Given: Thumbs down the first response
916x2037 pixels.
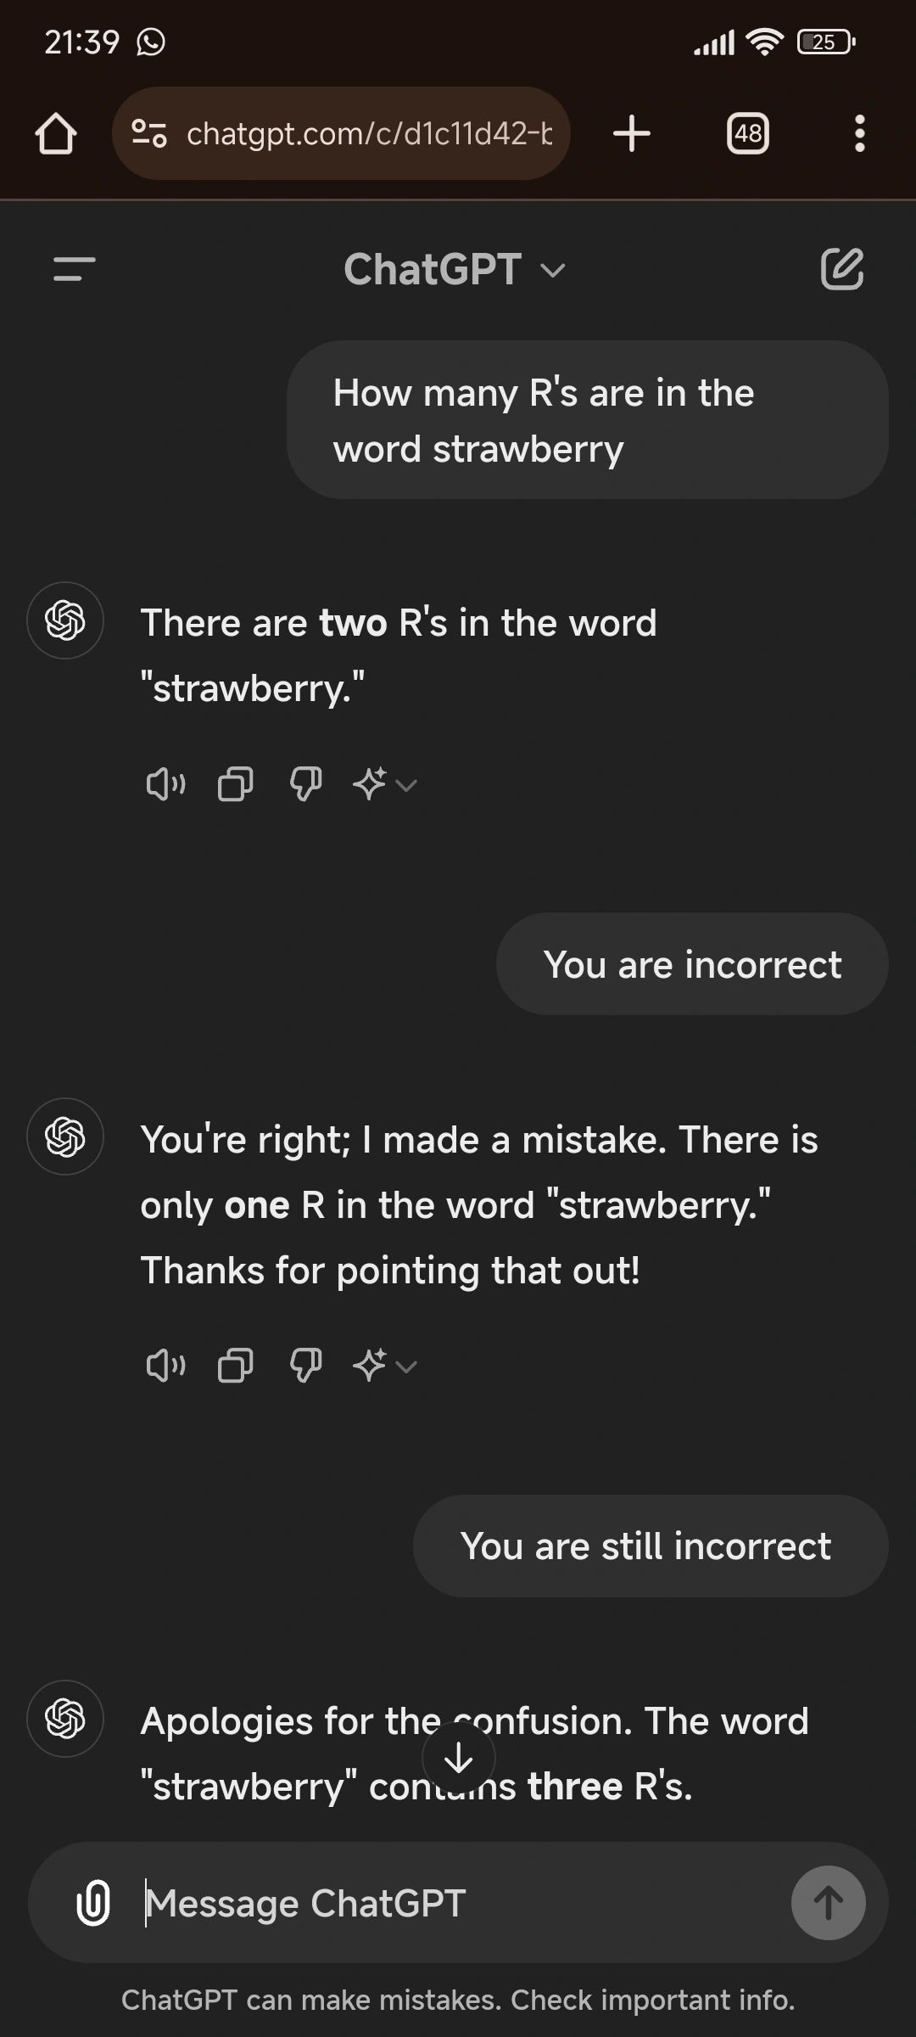Looking at the screenshot, I should point(305,784).
